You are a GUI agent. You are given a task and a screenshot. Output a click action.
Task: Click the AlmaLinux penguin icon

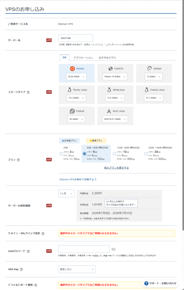click(x=109, y=90)
